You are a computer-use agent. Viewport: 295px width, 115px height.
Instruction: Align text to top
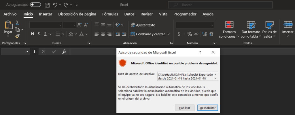[x=97, y=24]
